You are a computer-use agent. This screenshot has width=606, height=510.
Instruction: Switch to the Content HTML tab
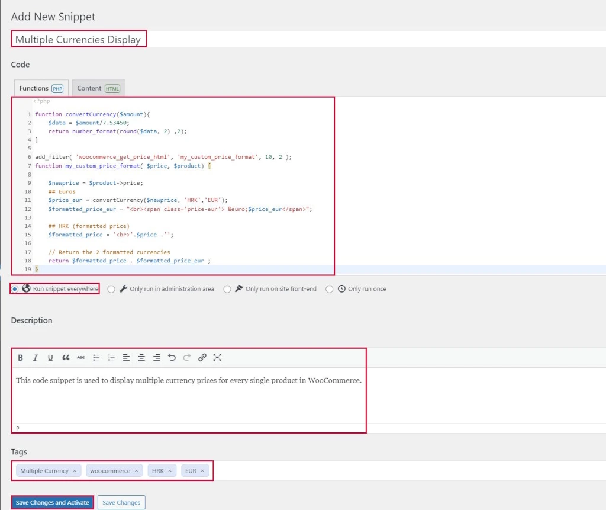(x=98, y=87)
